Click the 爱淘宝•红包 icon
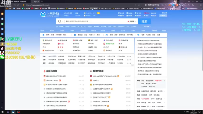Screen dimensions: 203x114 click(104, 44)
